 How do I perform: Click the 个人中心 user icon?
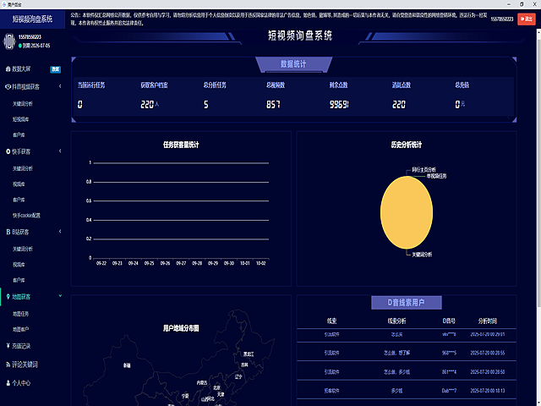click(x=8, y=383)
